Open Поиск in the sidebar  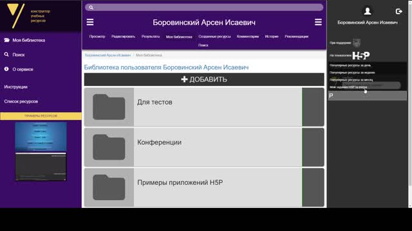tap(19, 55)
